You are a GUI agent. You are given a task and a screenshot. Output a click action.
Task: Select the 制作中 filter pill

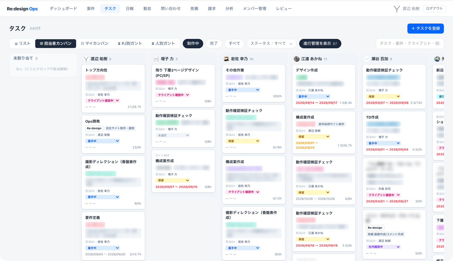(193, 44)
